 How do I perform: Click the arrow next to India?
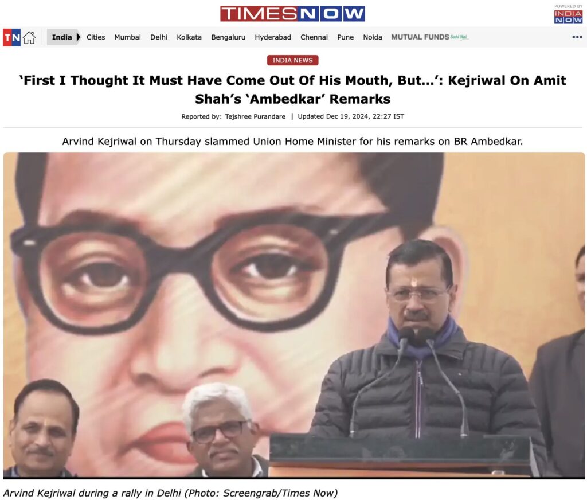click(x=78, y=37)
